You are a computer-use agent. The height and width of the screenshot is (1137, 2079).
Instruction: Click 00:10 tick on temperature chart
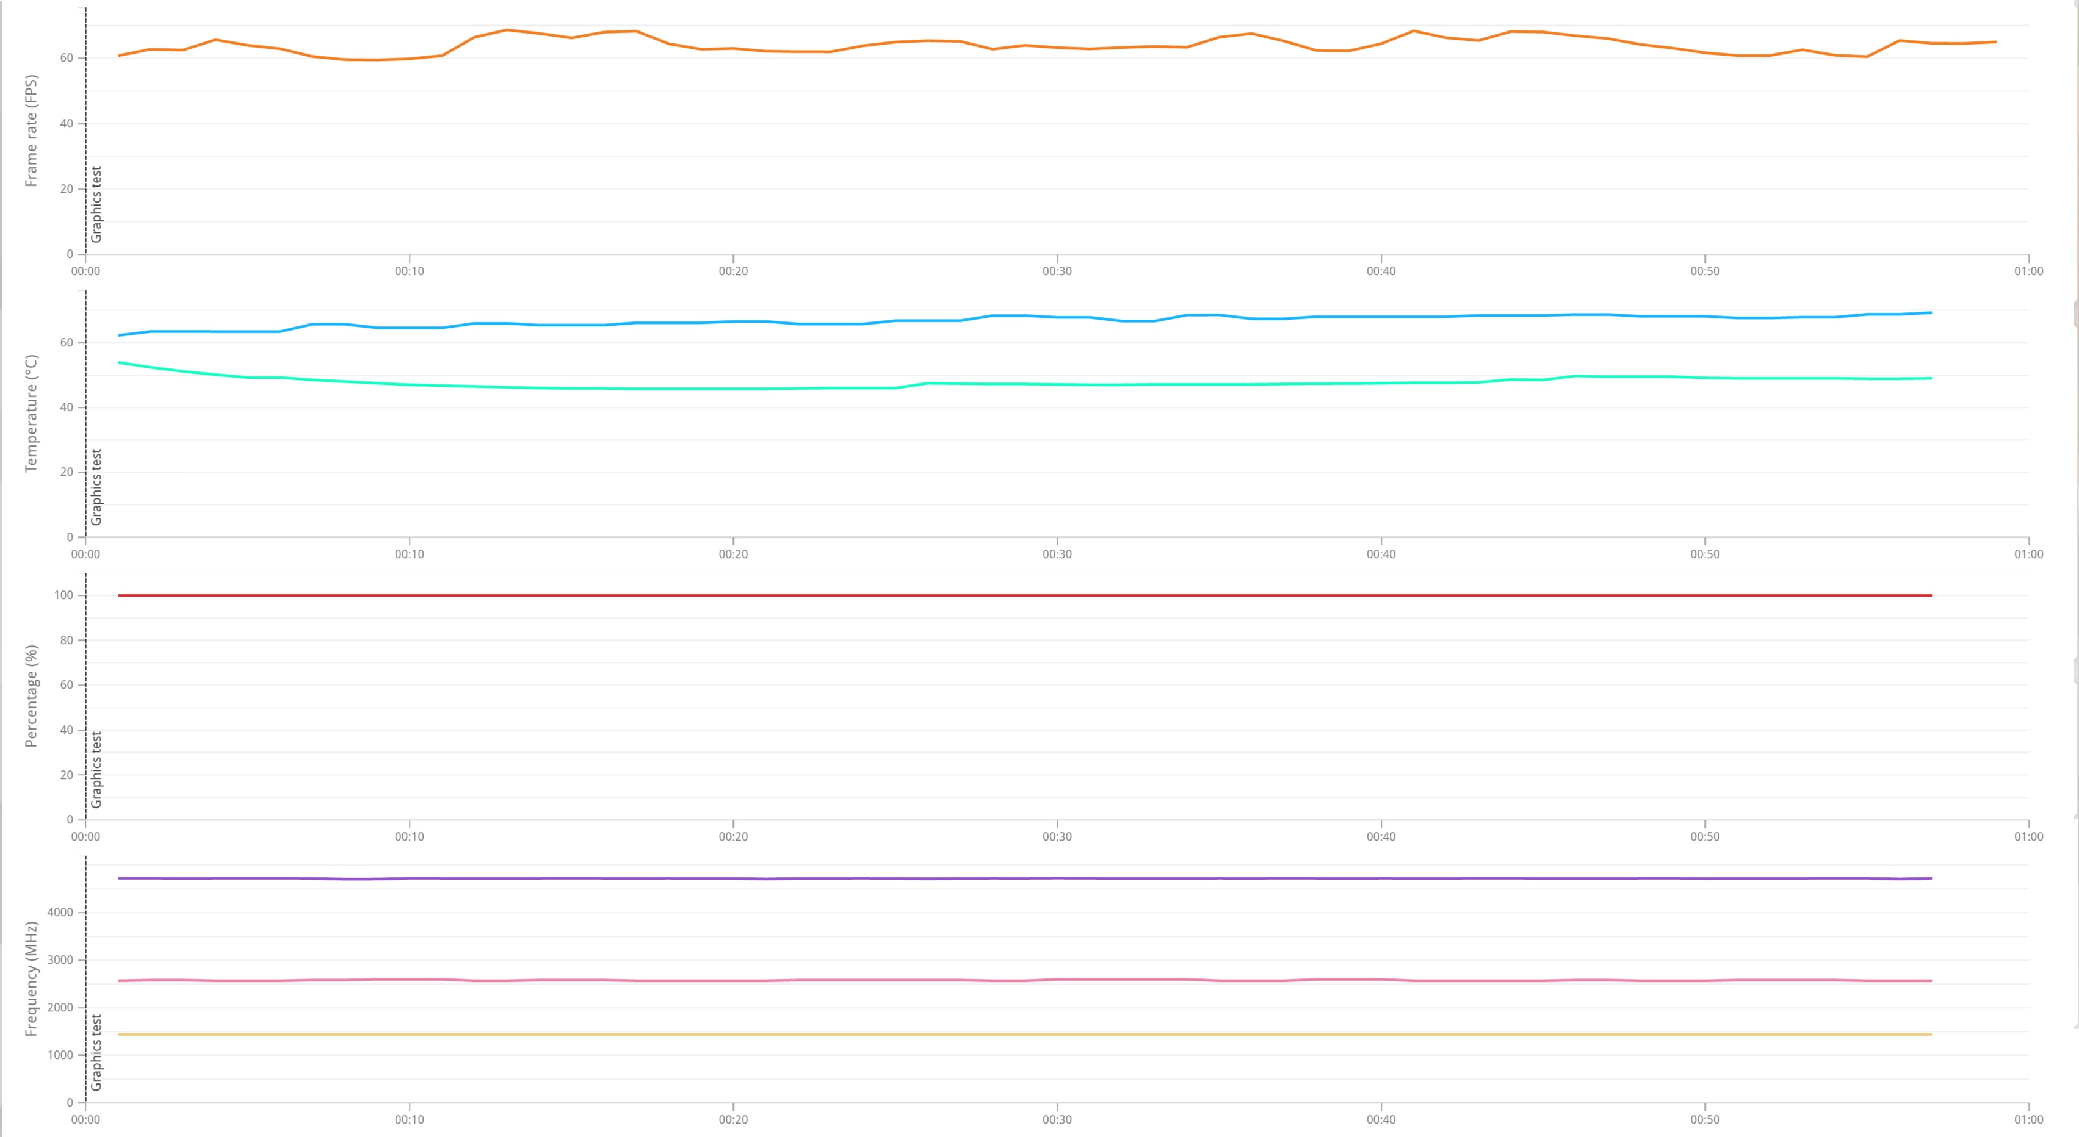[x=409, y=555]
